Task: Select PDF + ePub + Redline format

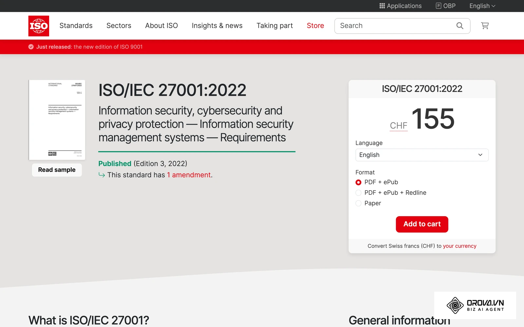Action: point(359,193)
